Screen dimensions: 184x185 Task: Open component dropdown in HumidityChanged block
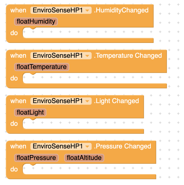[x=87, y=11]
